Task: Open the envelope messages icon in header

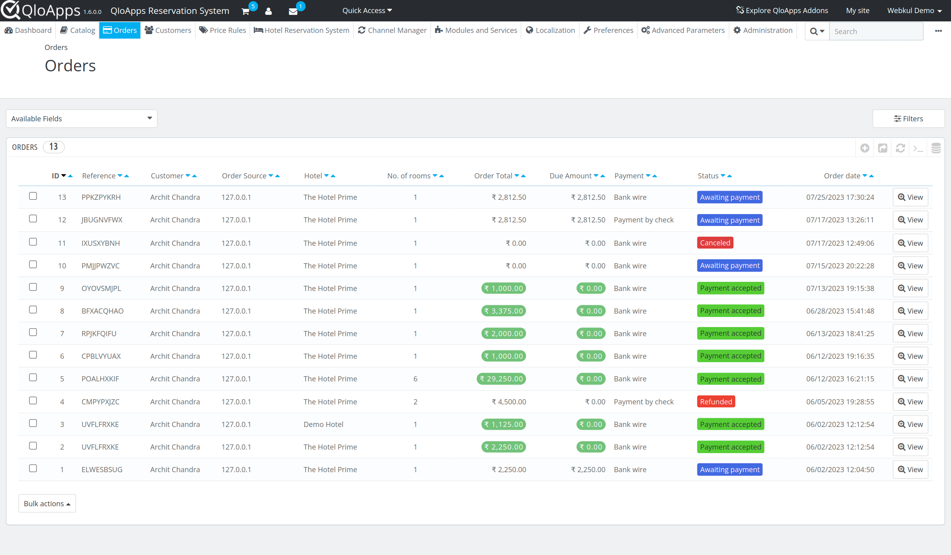Action: [293, 11]
